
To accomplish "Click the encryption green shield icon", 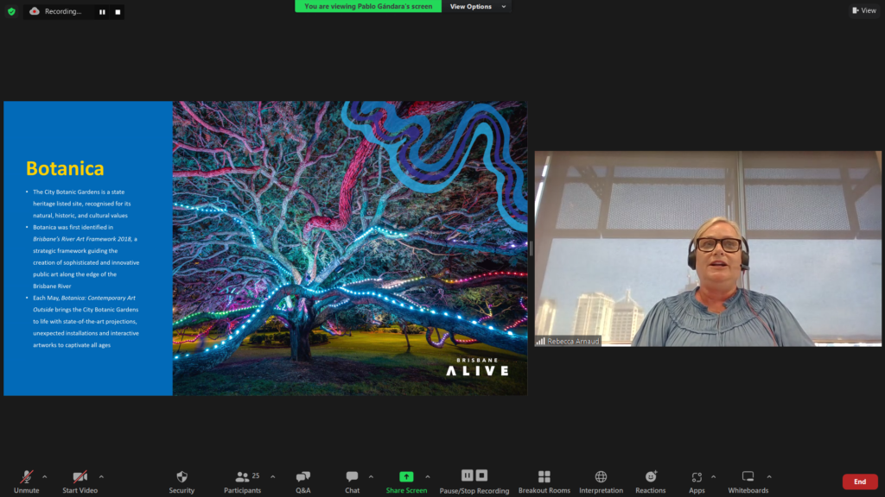I will click(x=11, y=11).
